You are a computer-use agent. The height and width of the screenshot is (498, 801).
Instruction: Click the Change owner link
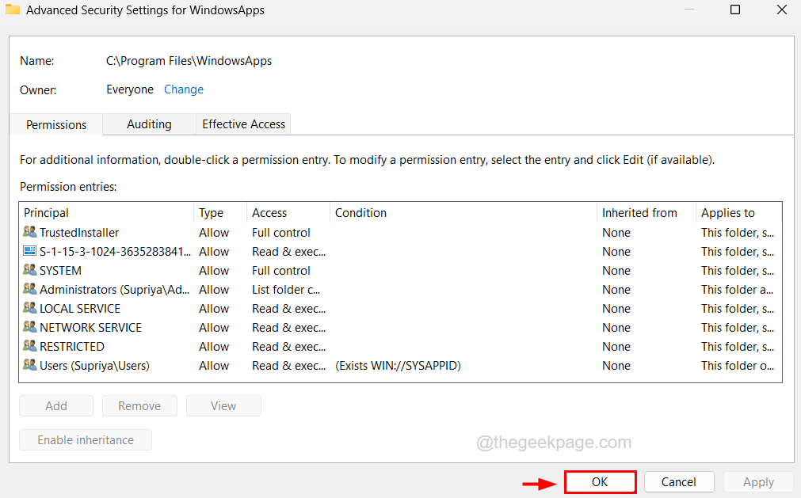[184, 89]
